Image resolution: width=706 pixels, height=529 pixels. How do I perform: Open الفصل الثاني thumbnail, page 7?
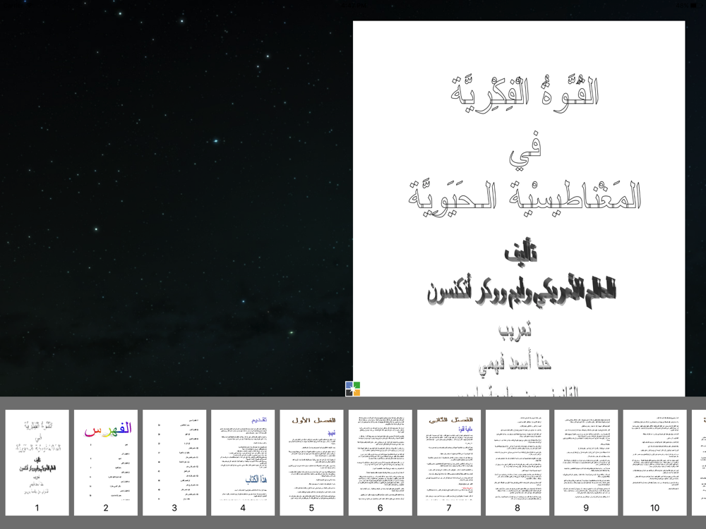[448, 462]
